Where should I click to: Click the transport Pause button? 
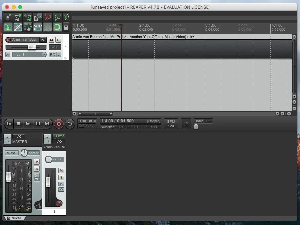[x=38, y=124]
